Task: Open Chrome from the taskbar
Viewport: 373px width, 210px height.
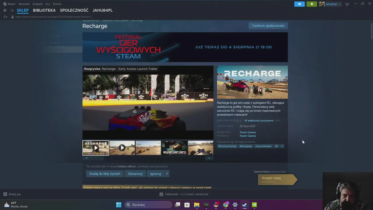Action: coord(226,205)
